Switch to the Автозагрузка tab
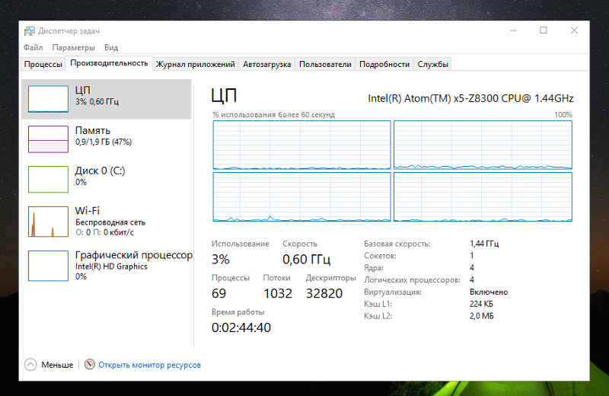This screenshot has width=609, height=396. click(x=267, y=64)
